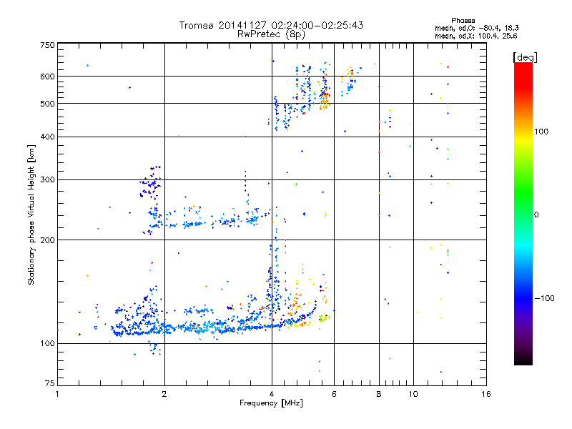Click the "[deg]" colorbar label
572x429 pixels.
click(x=525, y=57)
